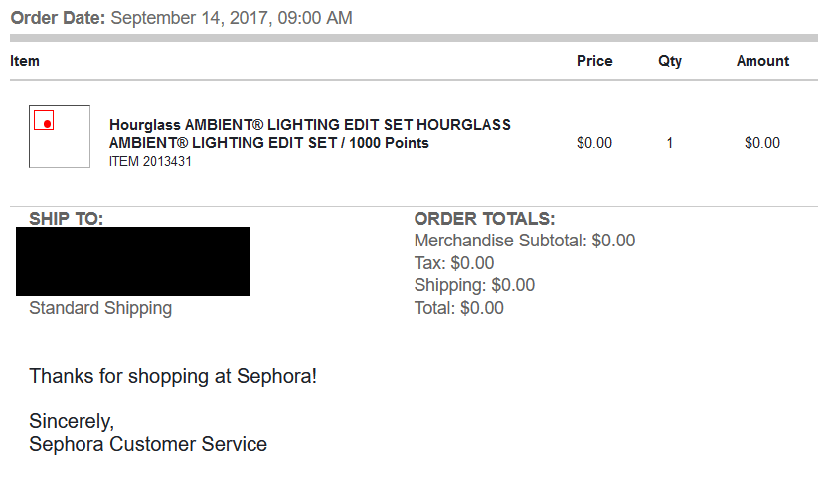Screen dimensions: 833x485
Task: Click the Qty column header
Action: (670, 61)
